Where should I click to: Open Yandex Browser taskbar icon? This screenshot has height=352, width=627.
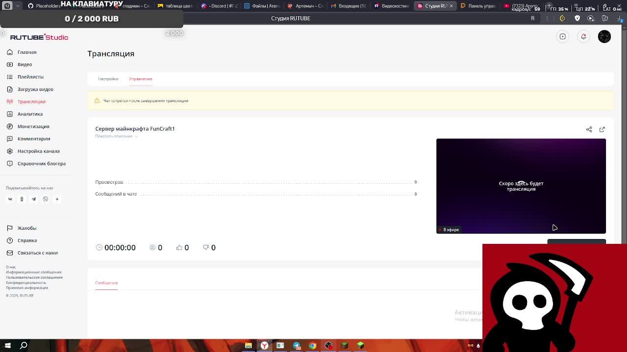coord(265,346)
